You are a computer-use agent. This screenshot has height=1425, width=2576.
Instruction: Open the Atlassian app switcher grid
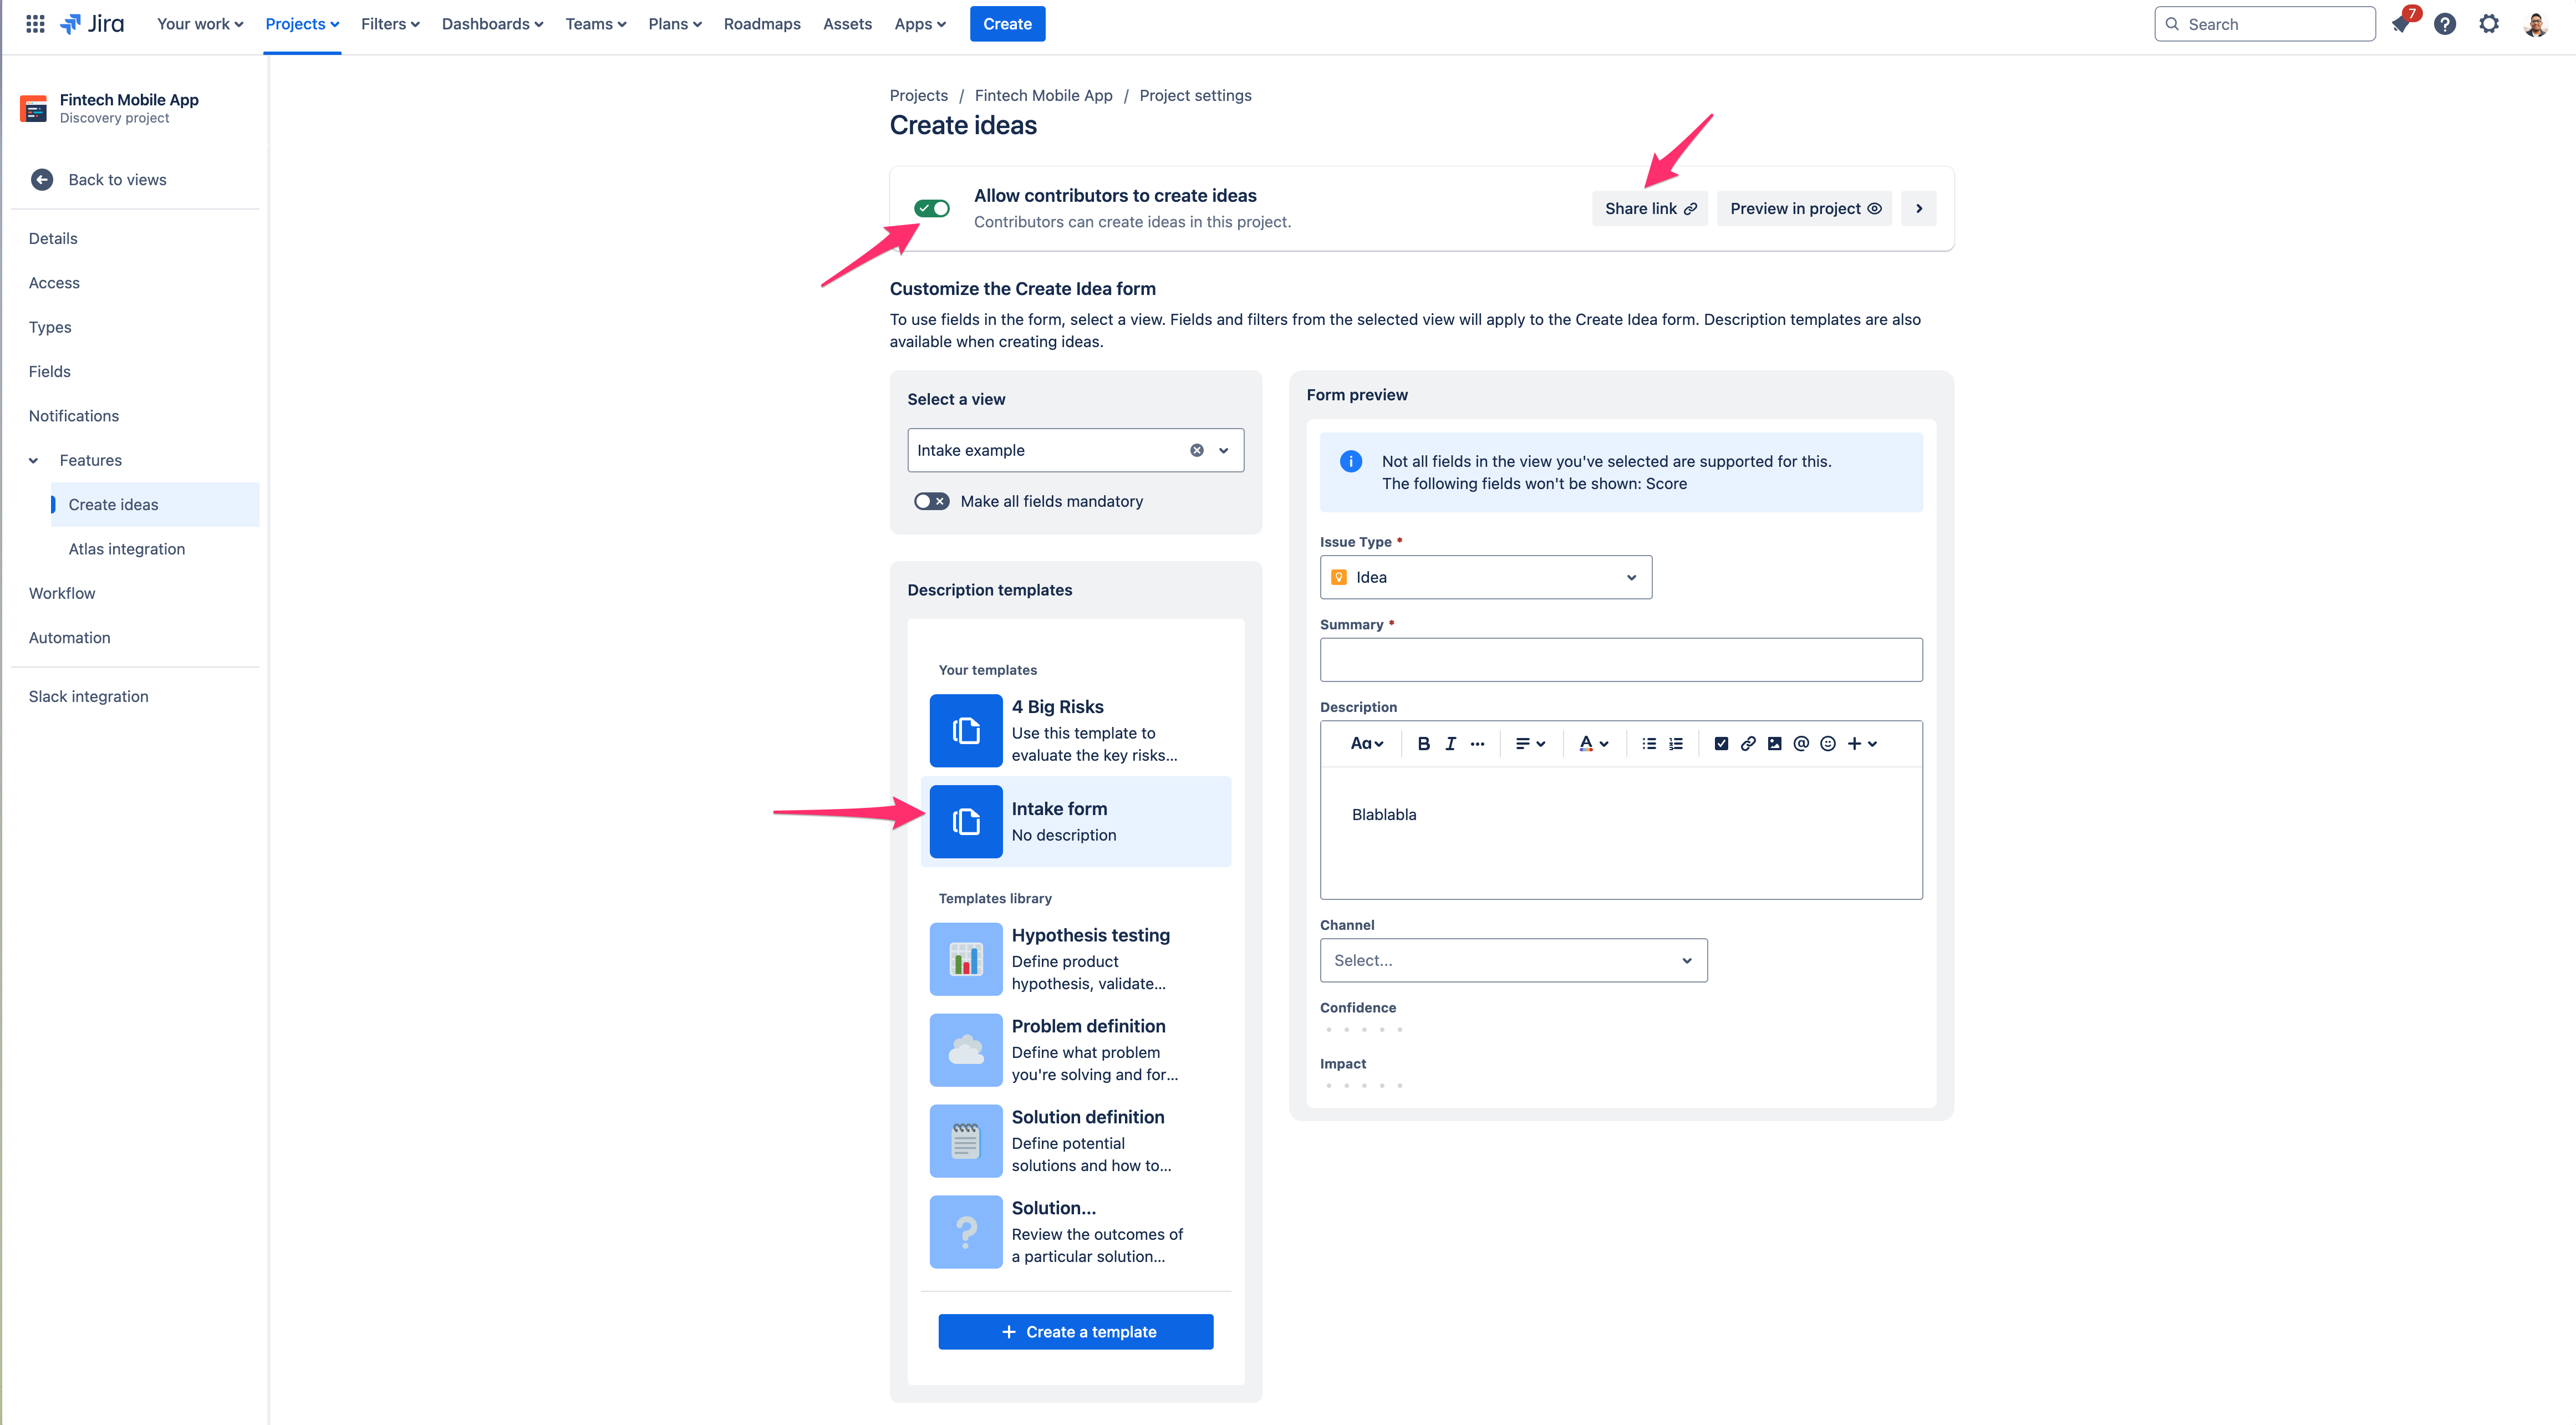pyautogui.click(x=34, y=23)
